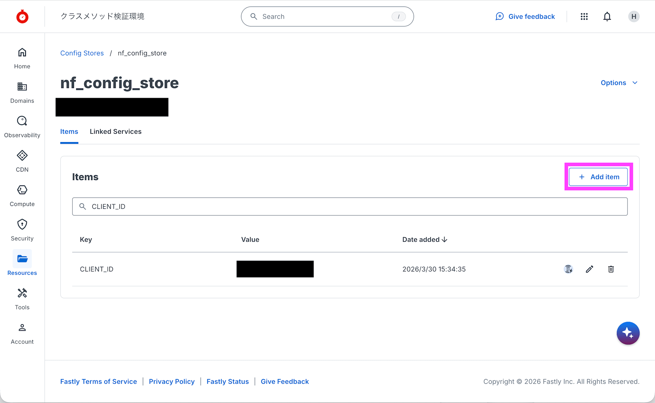655x403 pixels.
Task: Navigate to Security section
Action: click(x=22, y=230)
